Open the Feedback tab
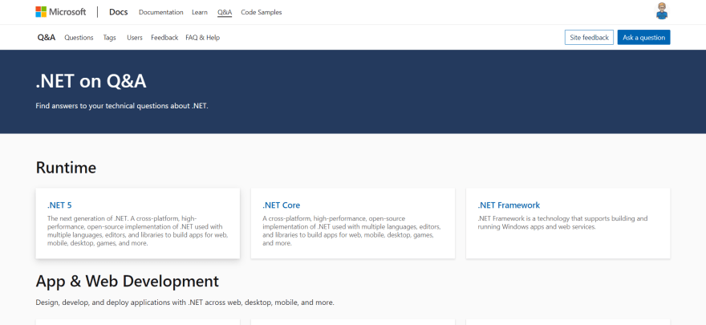 164,38
